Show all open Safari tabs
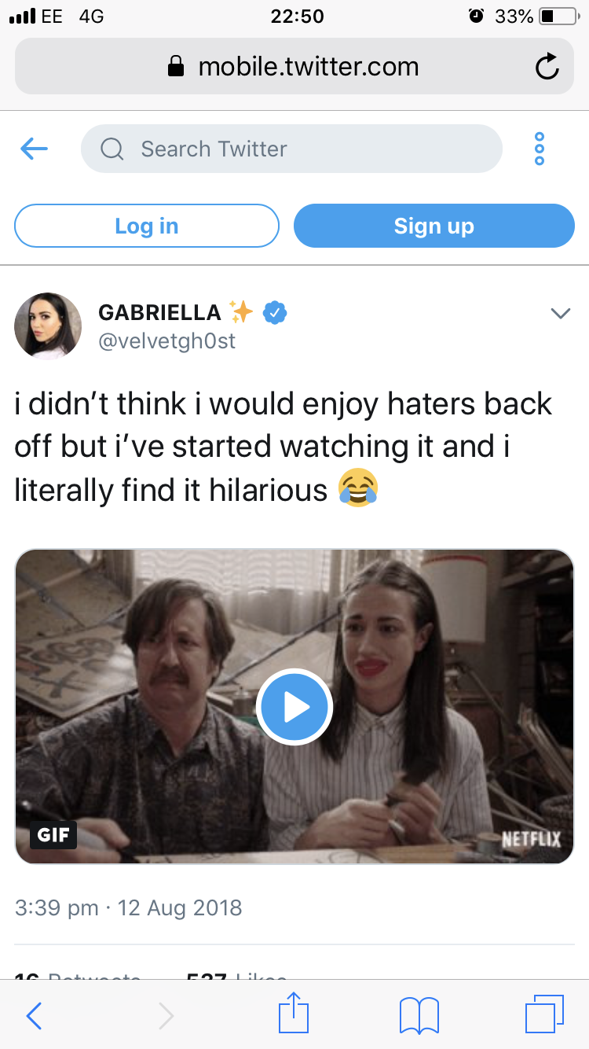The width and height of the screenshot is (589, 1049). pos(544,1013)
